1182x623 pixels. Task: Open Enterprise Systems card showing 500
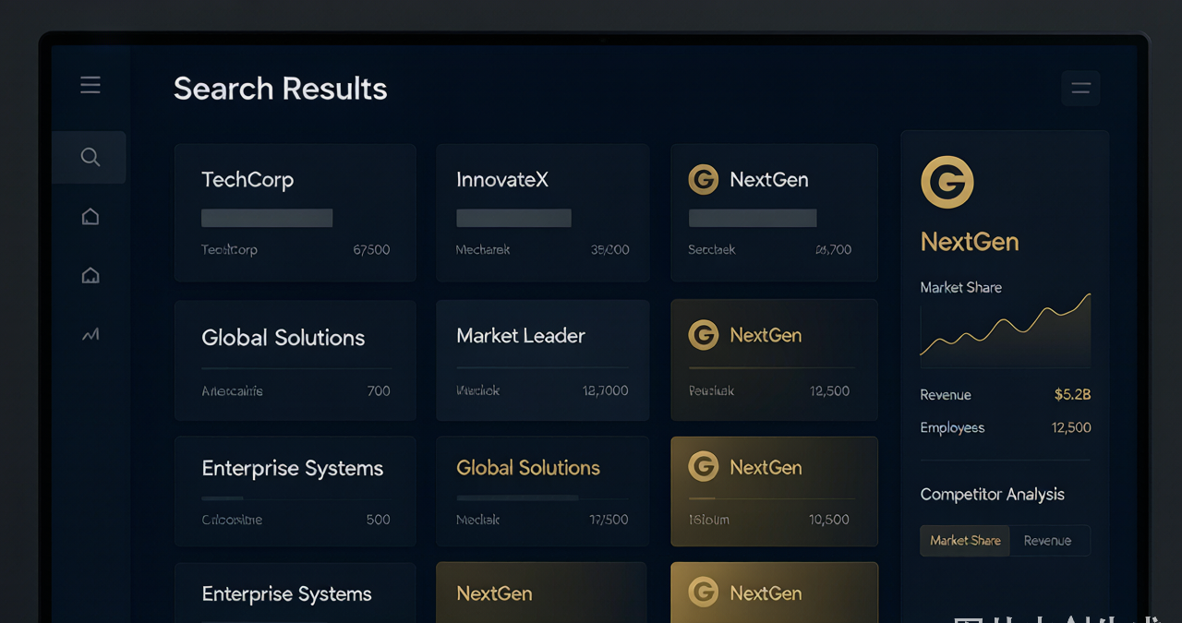point(295,491)
